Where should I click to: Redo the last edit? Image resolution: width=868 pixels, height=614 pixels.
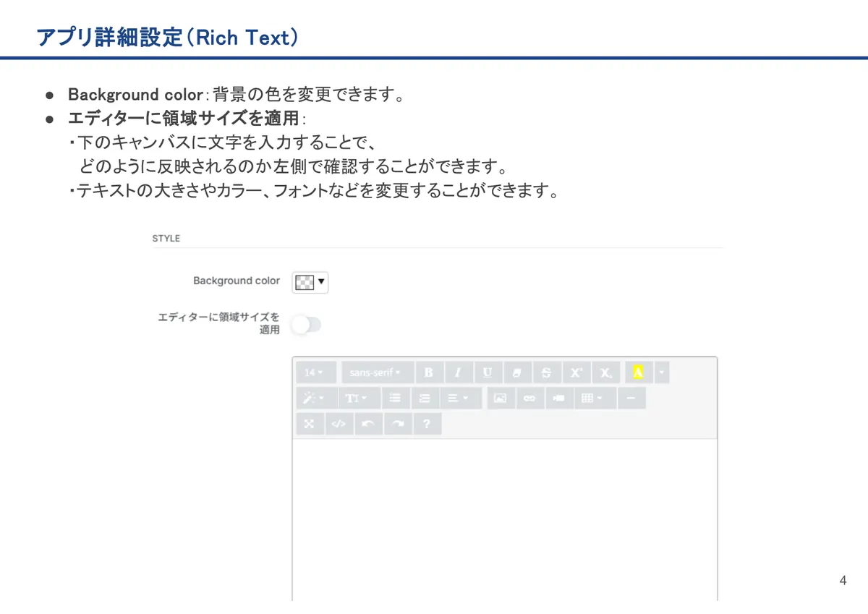[x=398, y=424]
